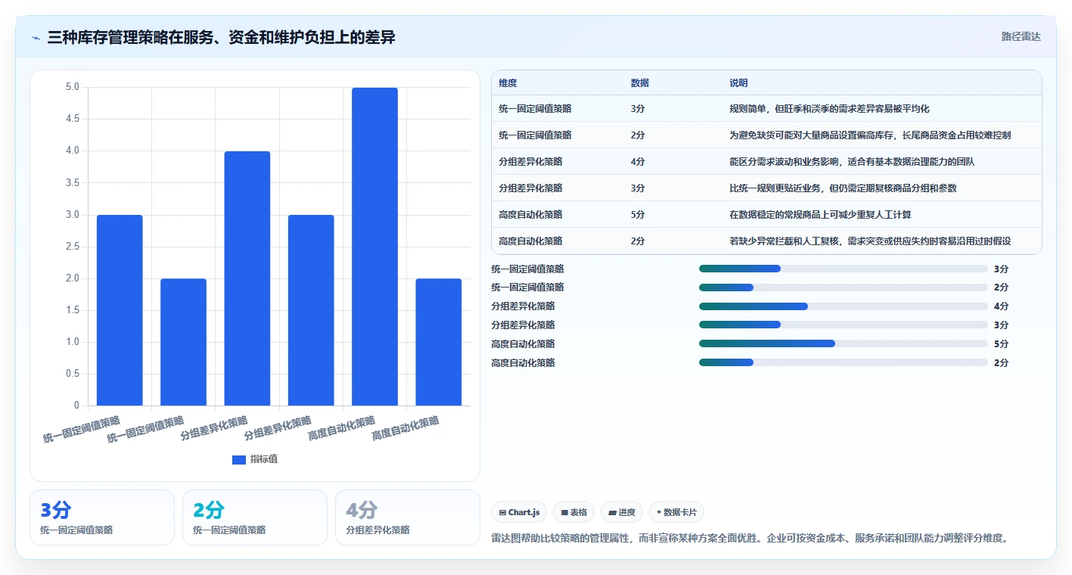Screen dimensions: 1072x575
Task: Click the 分组差异化策略 bar reaching 4.0
Action: (247, 278)
